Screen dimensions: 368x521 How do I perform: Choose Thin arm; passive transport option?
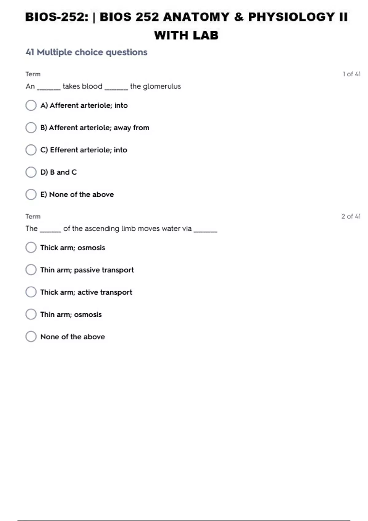(x=31, y=270)
